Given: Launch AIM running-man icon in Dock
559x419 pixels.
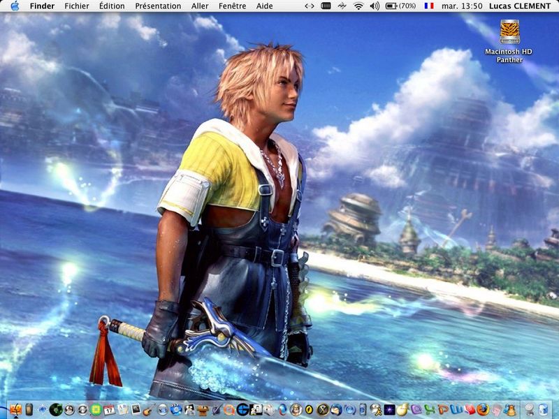Looking at the screenshot, I should [x=376, y=410].
